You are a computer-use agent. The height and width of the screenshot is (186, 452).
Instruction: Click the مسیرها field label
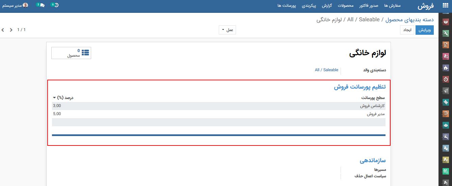coord(380,169)
